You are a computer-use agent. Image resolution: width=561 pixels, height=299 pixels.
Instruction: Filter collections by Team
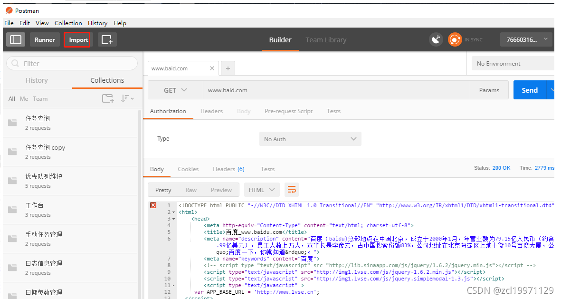[40, 98]
